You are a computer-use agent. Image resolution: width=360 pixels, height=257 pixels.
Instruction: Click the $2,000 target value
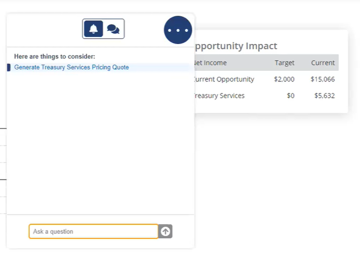284,79
